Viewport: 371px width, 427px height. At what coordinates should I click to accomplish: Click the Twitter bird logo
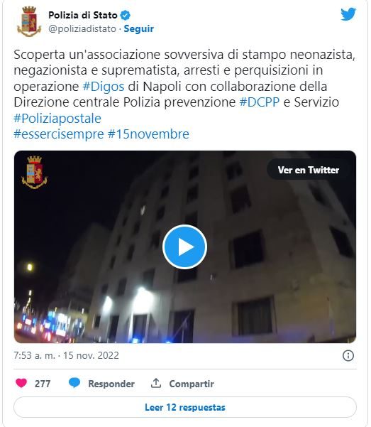348,14
